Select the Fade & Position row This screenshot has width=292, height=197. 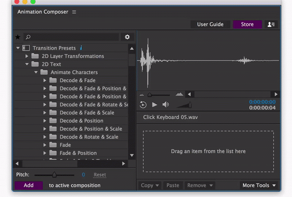[x=71, y=153]
